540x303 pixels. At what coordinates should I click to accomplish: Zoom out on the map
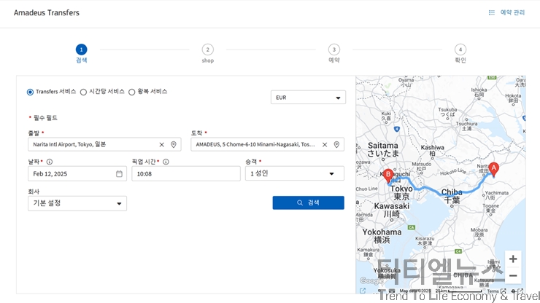513,275
